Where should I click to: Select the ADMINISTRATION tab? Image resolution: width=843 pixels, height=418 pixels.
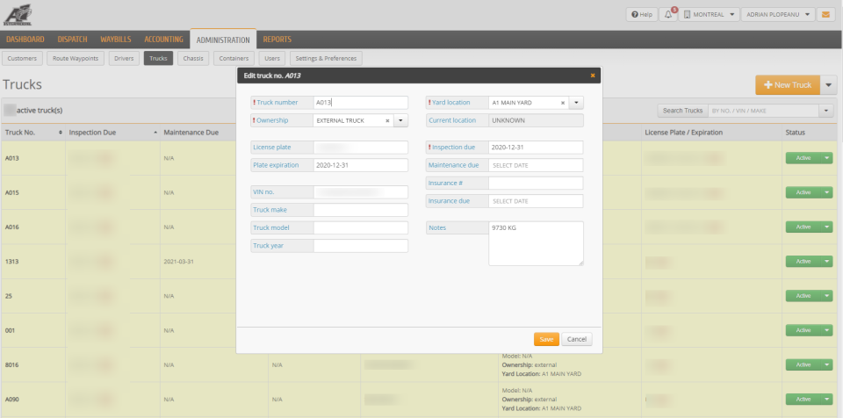point(223,40)
